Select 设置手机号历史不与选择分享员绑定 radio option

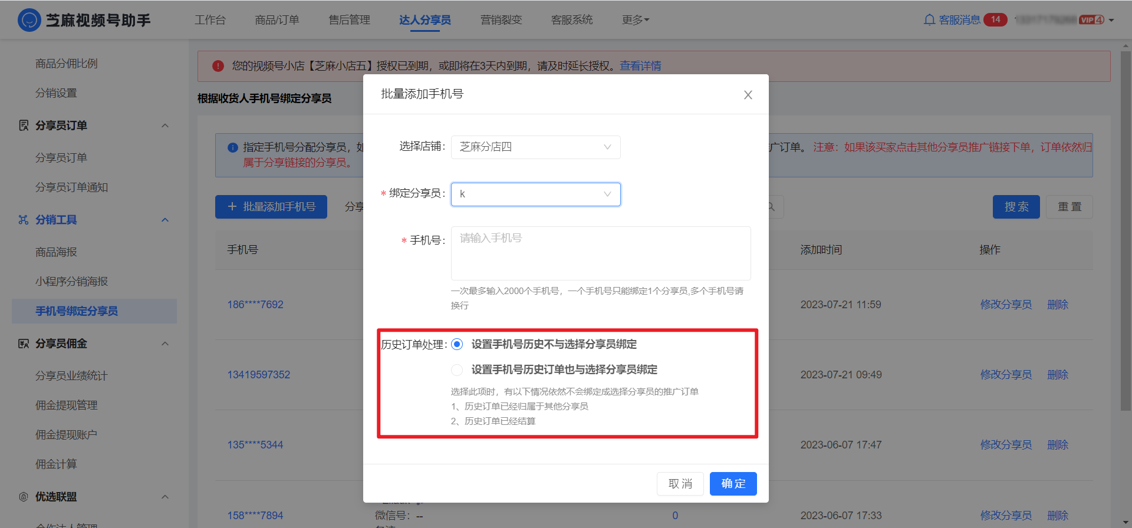click(x=457, y=344)
